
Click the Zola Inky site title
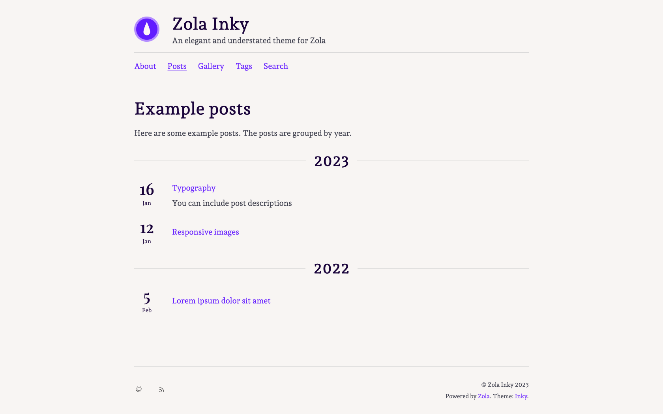click(210, 24)
